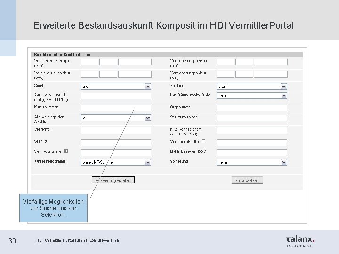Open the Zustand dropdown showing 'aktiv'
The height and width of the screenshot is (254, 339).
(x=251, y=87)
